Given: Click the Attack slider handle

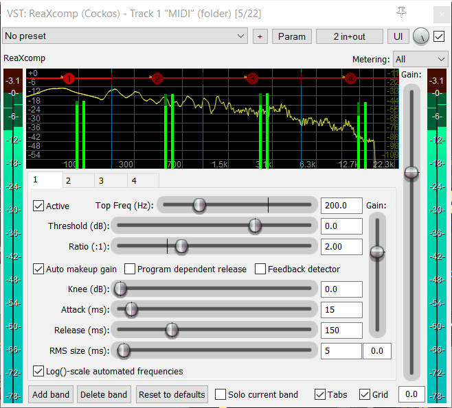Looking at the screenshot, I should 131,309.
